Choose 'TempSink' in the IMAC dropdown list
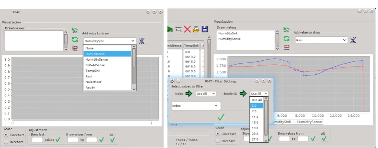 (107, 71)
